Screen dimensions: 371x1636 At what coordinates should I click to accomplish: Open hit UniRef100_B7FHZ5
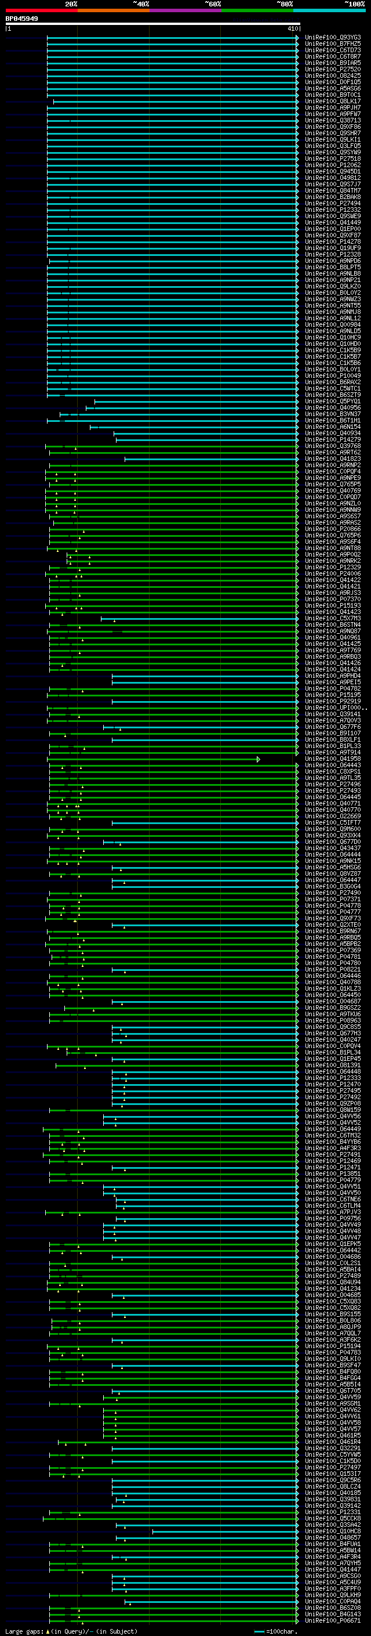pos(333,44)
